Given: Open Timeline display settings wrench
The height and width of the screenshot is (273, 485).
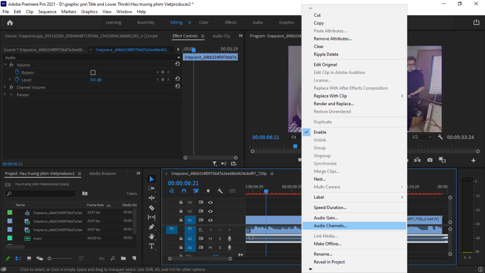Looking at the screenshot, I should (220, 191).
